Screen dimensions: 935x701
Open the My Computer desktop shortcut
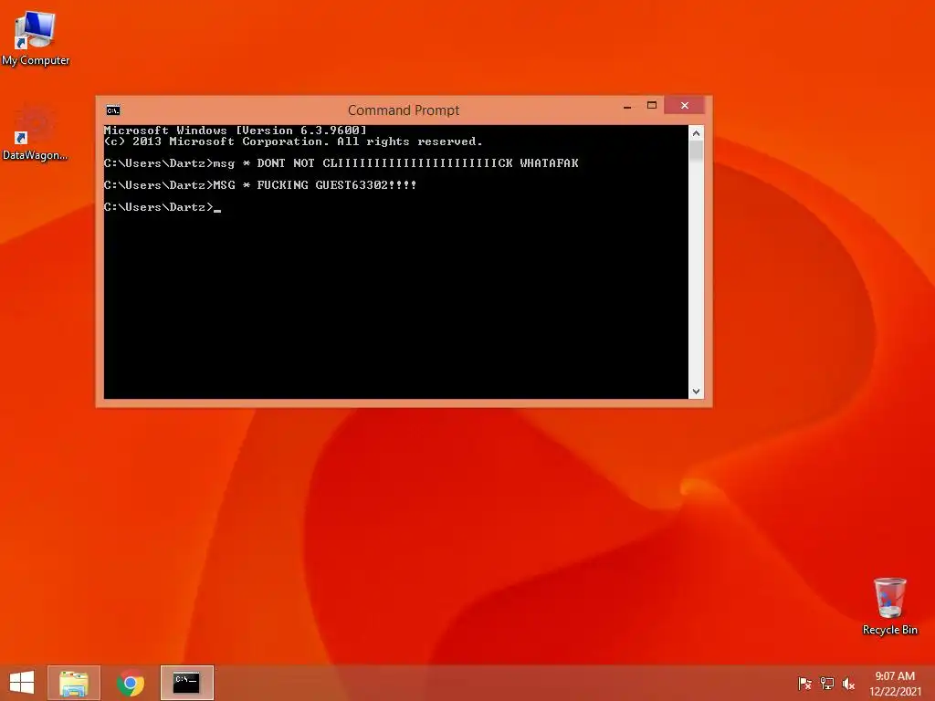(x=35, y=37)
